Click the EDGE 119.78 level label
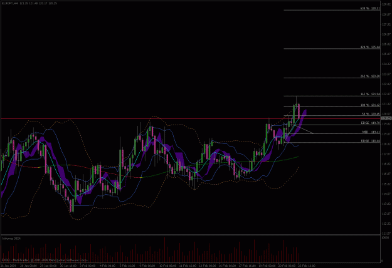The width and height of the screenshot is (392, 268). tap(371, 123)
